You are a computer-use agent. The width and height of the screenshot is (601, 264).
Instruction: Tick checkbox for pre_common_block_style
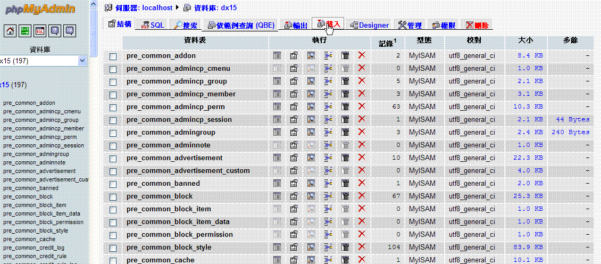point(113,248)
